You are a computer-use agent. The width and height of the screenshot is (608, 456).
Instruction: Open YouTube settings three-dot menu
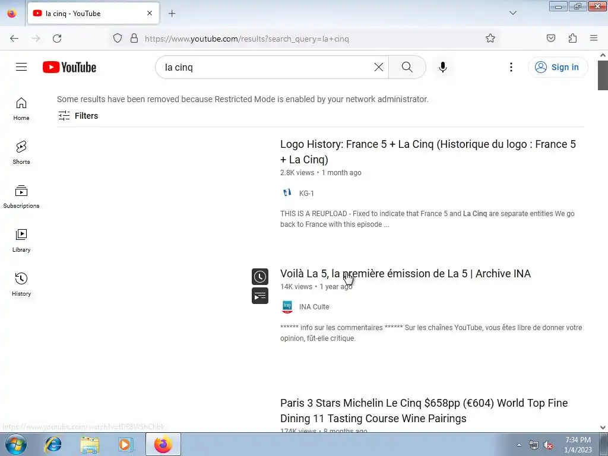511,67
